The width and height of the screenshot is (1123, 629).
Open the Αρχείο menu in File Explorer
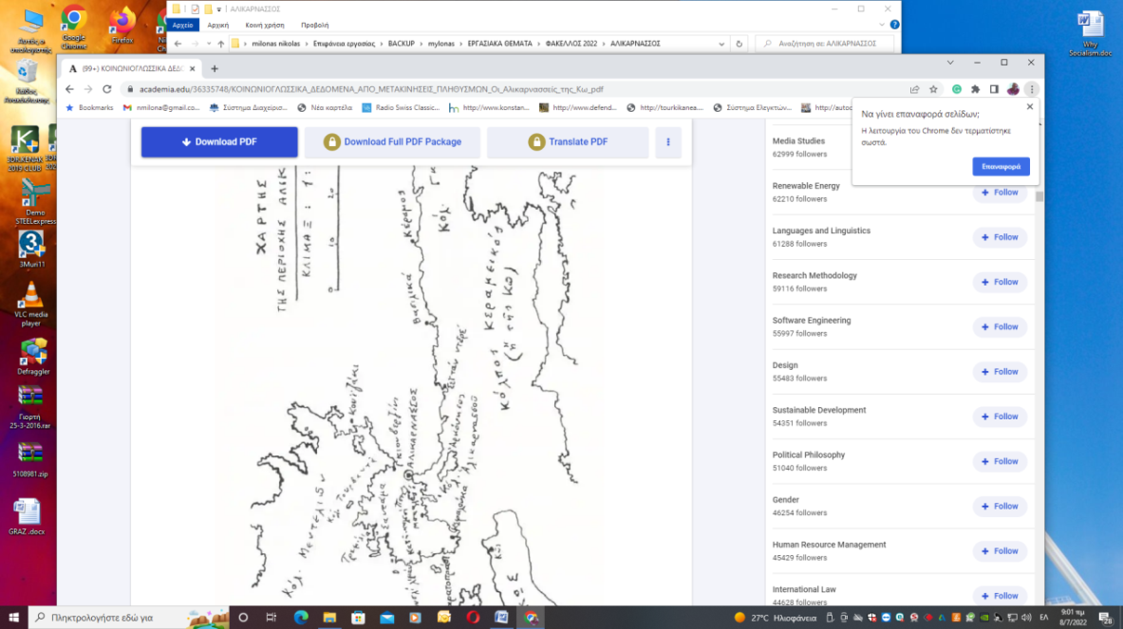tap(182, 25)
